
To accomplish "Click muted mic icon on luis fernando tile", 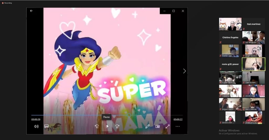I will [x=244, y=43].
